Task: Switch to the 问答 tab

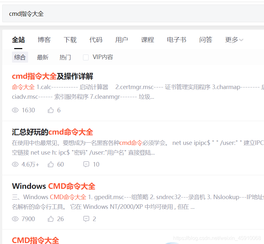Action: click(x=206, y=40)
